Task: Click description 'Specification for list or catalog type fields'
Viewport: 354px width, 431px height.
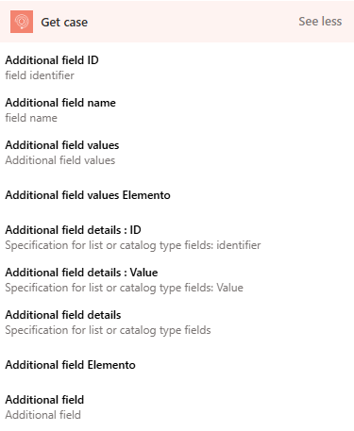Action: click(108, 330)
